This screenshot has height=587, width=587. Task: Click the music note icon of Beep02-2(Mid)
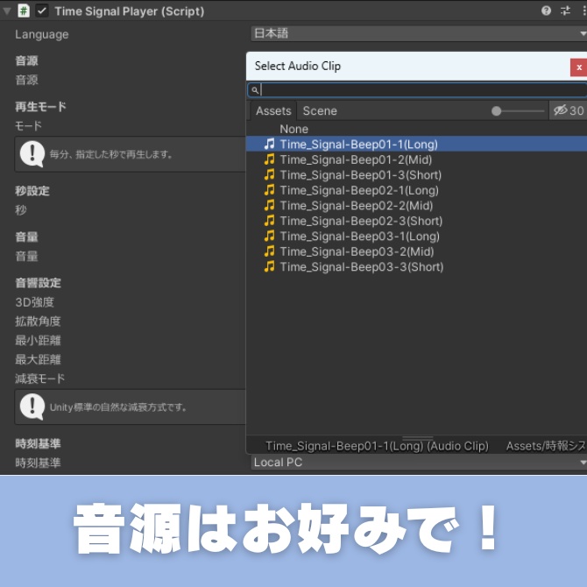click(x=269, y=205)
